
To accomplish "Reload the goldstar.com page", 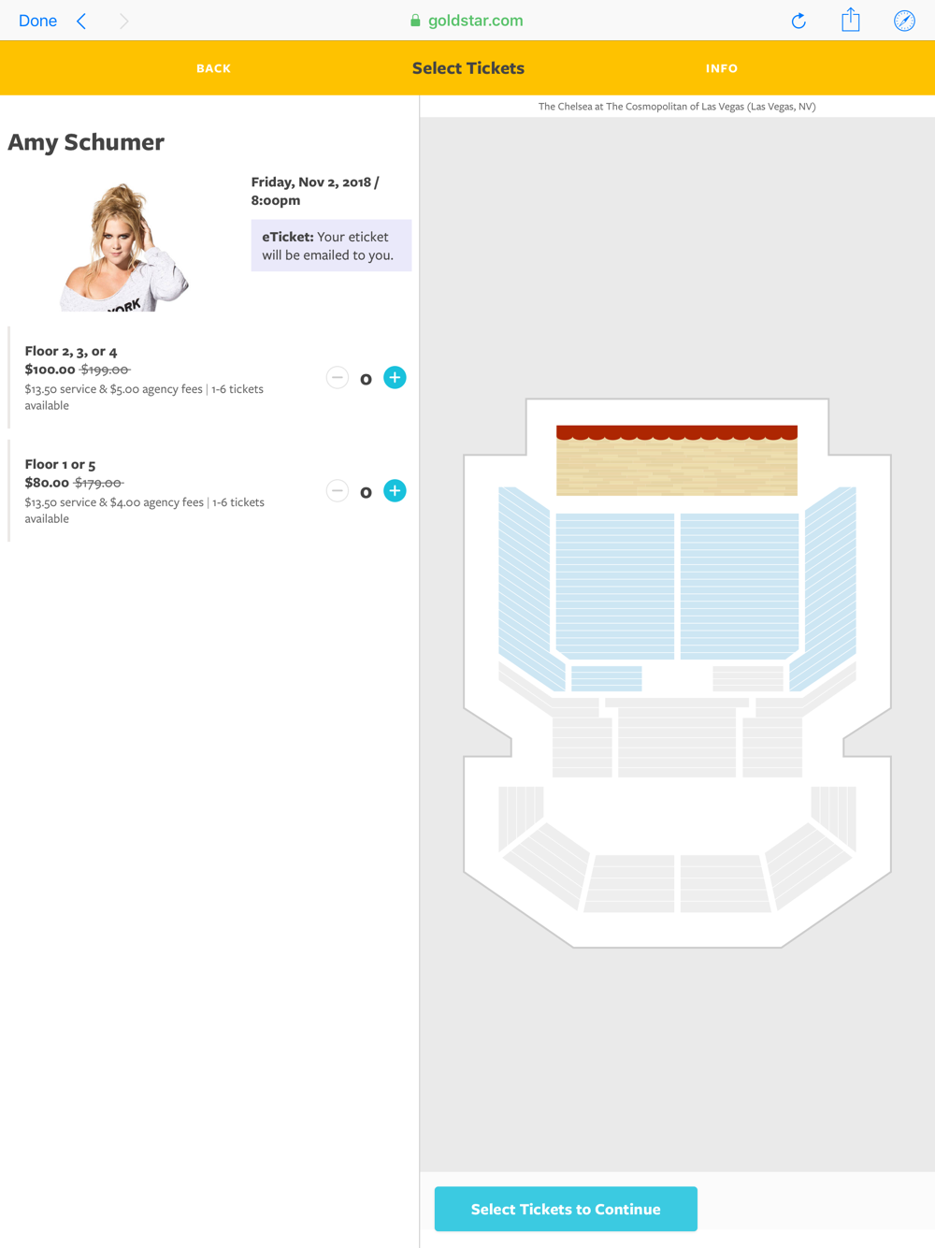I will click(798, 21).
